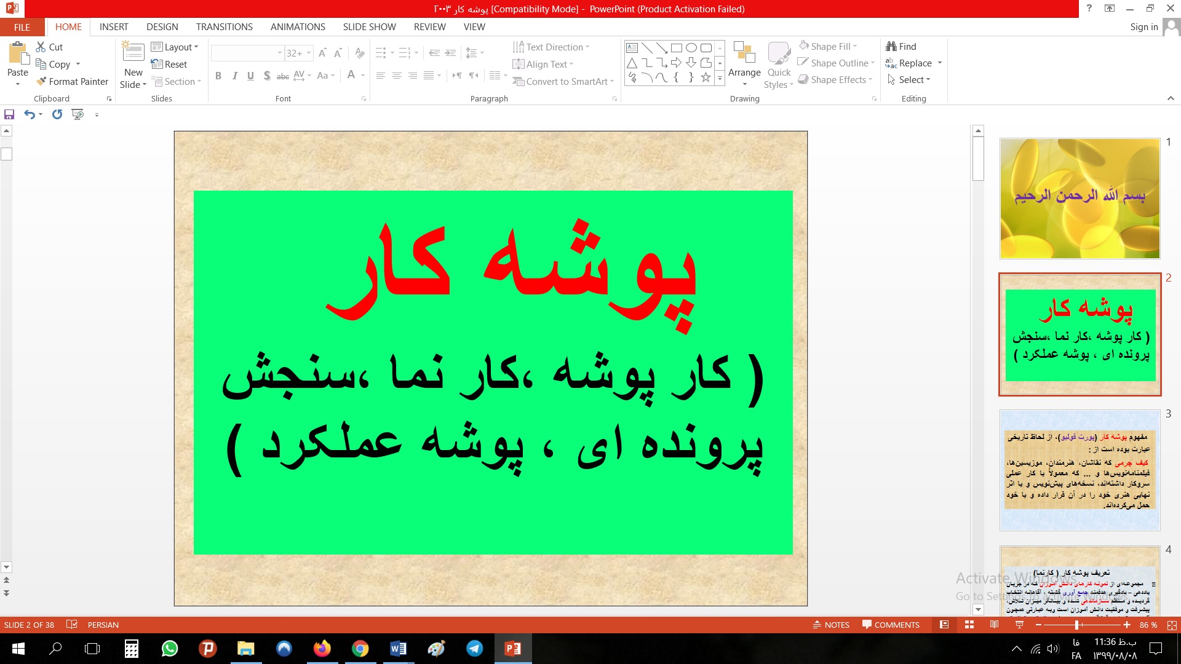Screen dimensions: 1181x664
Task: Toggle the Notes pane in status bar
Action: 831,625
